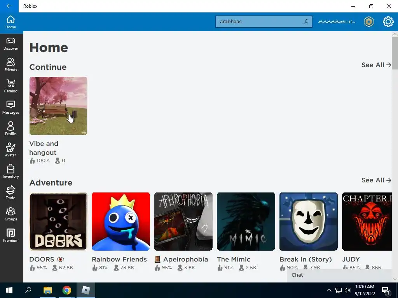The width and height of the screenshot is (398, 298).
Task: Open the DOORS game thumbnail
Action: coord(58,222)
